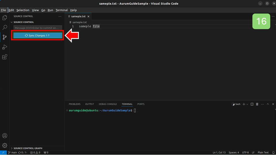Select the bash terminal label
Viewport: 276px width, 155px height.
(x=236, y=104)
